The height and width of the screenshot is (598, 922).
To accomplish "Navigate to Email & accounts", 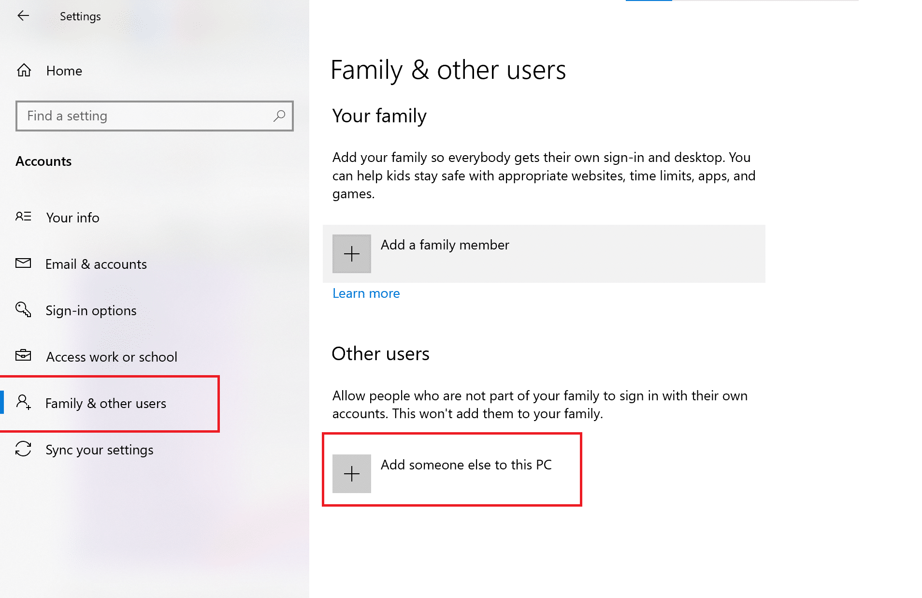I will pos(96,263).
